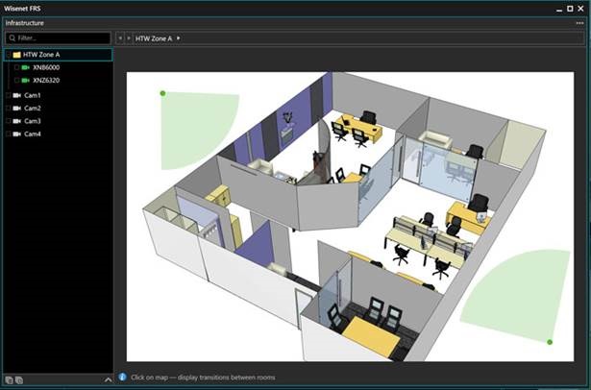591x390 pixels.
Task: Click the second copy icon below the tree
Action: coord(19,379)
